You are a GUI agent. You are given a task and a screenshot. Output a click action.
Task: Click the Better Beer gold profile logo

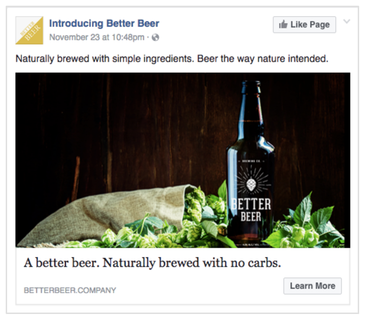point(29,30)
